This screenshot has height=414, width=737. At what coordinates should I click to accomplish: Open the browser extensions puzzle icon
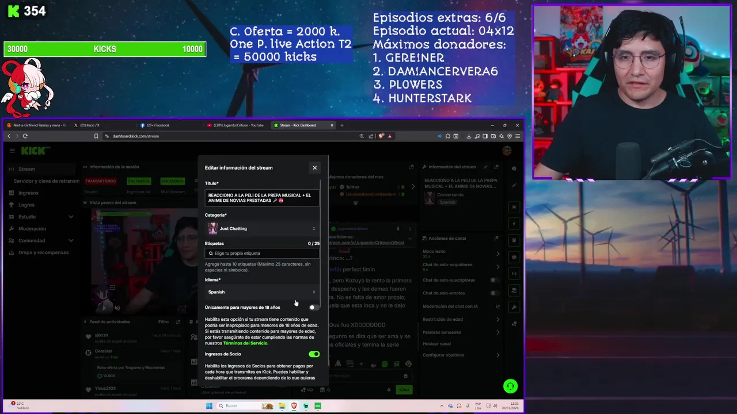tap(447, 136)
